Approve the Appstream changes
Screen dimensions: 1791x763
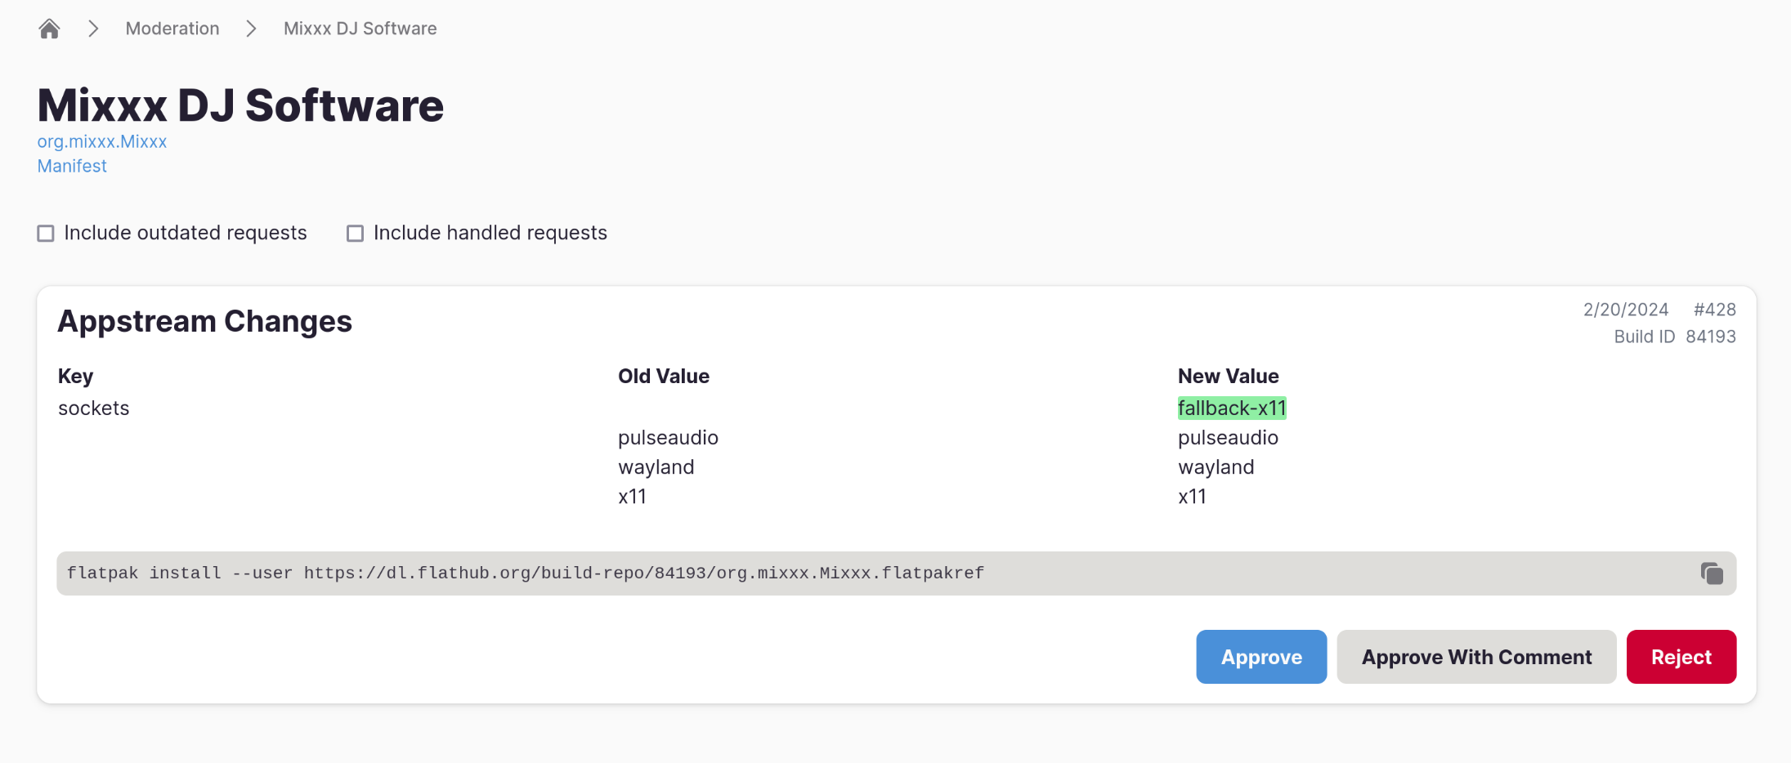tap(1260, 656)
